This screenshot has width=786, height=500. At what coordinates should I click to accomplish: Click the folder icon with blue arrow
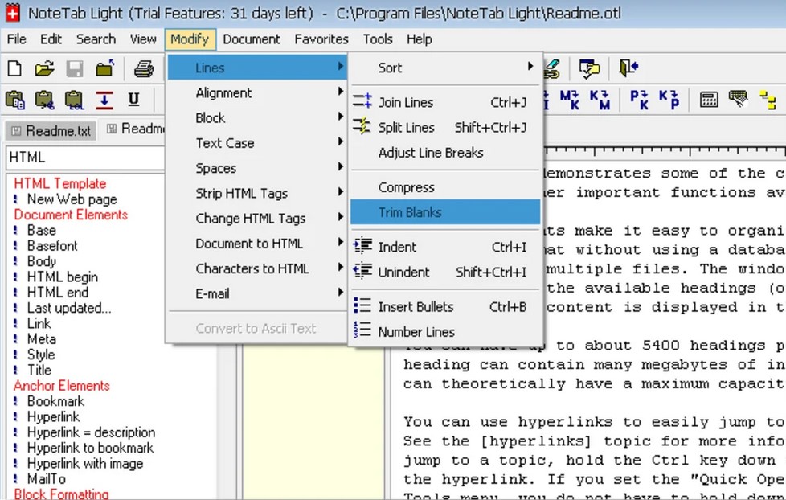coord(104,68)
